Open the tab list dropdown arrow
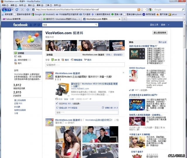The width and height of the screenshot is (187, 158). [x=184, y=19]
